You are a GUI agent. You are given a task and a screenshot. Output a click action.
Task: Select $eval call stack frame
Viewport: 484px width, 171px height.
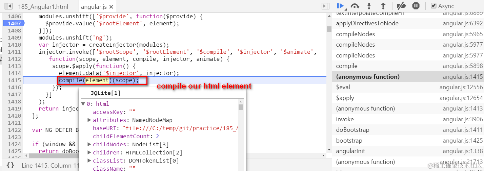click(408, 87)
